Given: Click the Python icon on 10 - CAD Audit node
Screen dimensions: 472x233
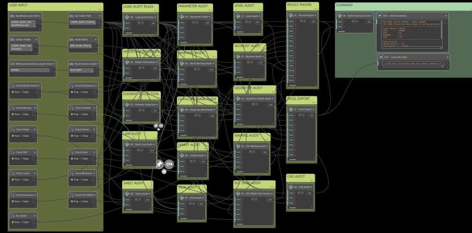Looking at the screenshot, I should [x=291, y=187].
